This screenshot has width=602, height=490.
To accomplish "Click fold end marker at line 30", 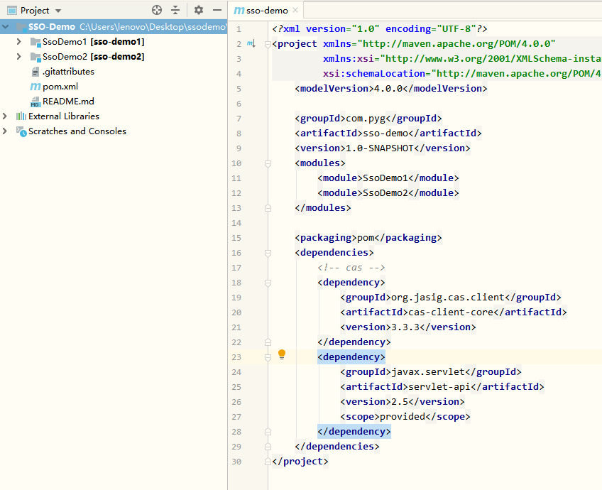I will tap(268, 462).
